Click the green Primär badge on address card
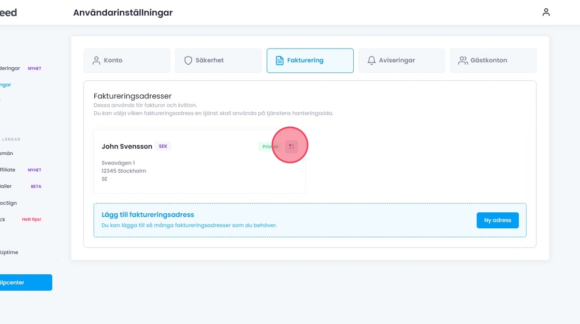This screenshot has width=580, height=324. point(270,146)
